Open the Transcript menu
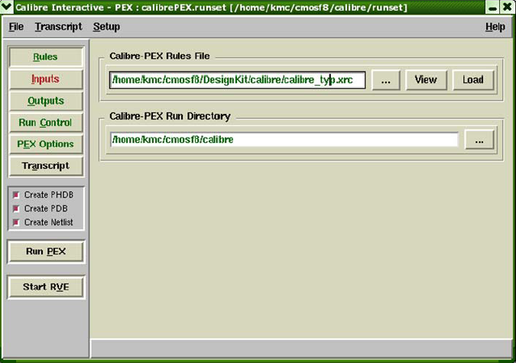Viewport: 516px width, 363px height. pyautogui.click(x=58, y=27)
